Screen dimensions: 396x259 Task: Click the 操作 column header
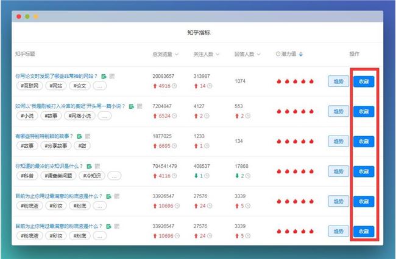[354, 54]
